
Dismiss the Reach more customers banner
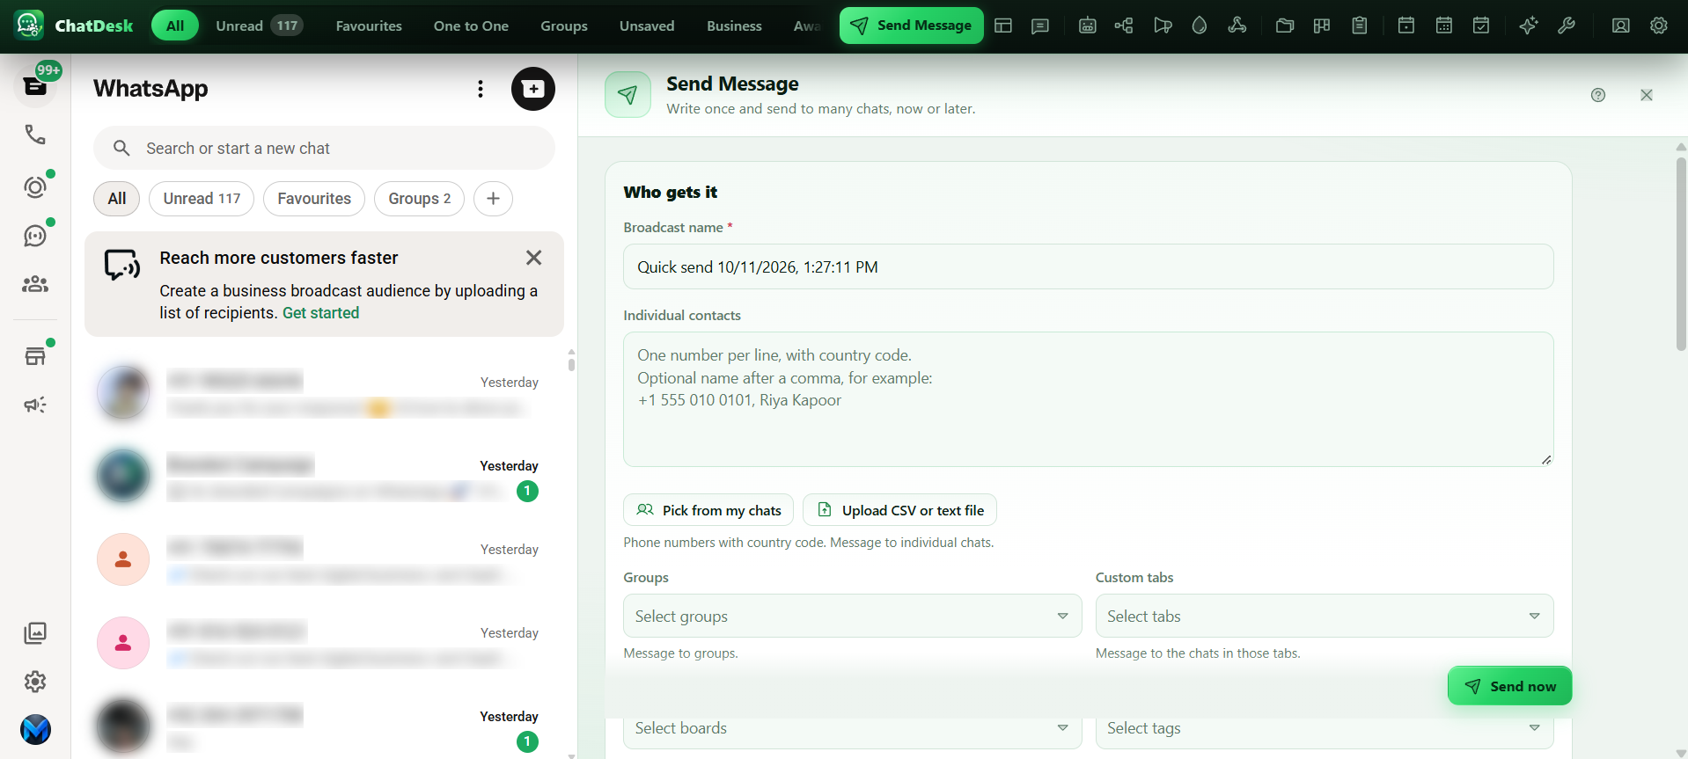point(533,258)
